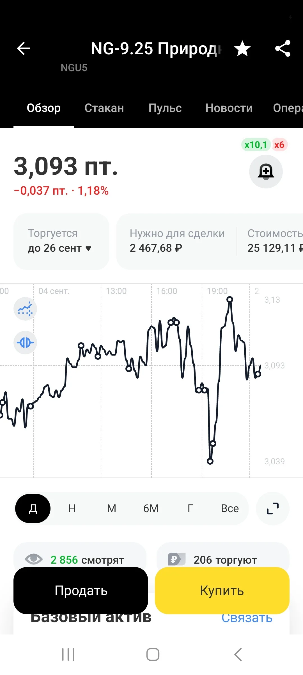Open the chart indicators icon
The image size is (303, 675).
coord(25,309)
